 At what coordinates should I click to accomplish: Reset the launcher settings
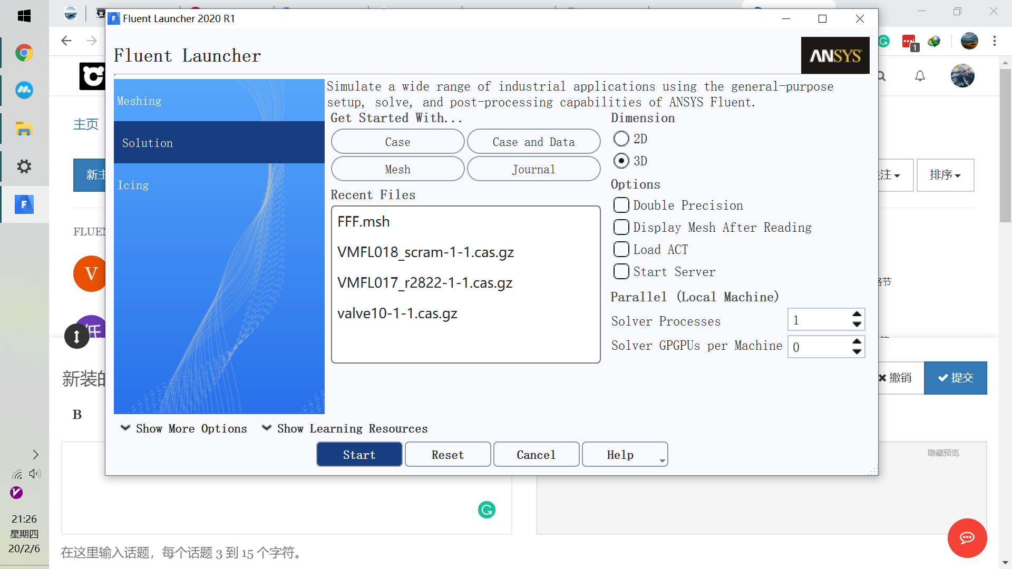coord(448,455)
